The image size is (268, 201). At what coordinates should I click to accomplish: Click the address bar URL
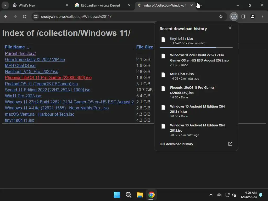point(76,16)
